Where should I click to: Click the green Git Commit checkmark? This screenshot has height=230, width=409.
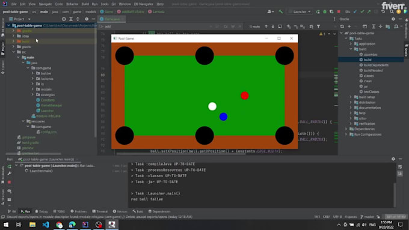[362, 11]
